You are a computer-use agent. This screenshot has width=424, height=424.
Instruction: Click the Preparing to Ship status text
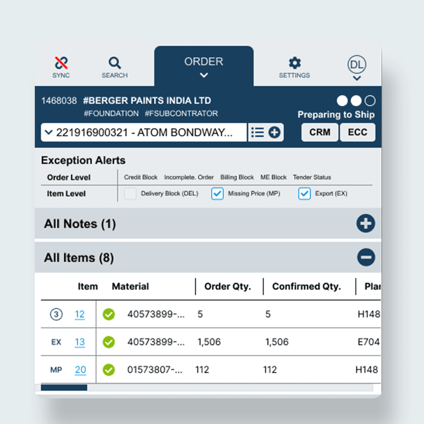click(x=336, y=114)
